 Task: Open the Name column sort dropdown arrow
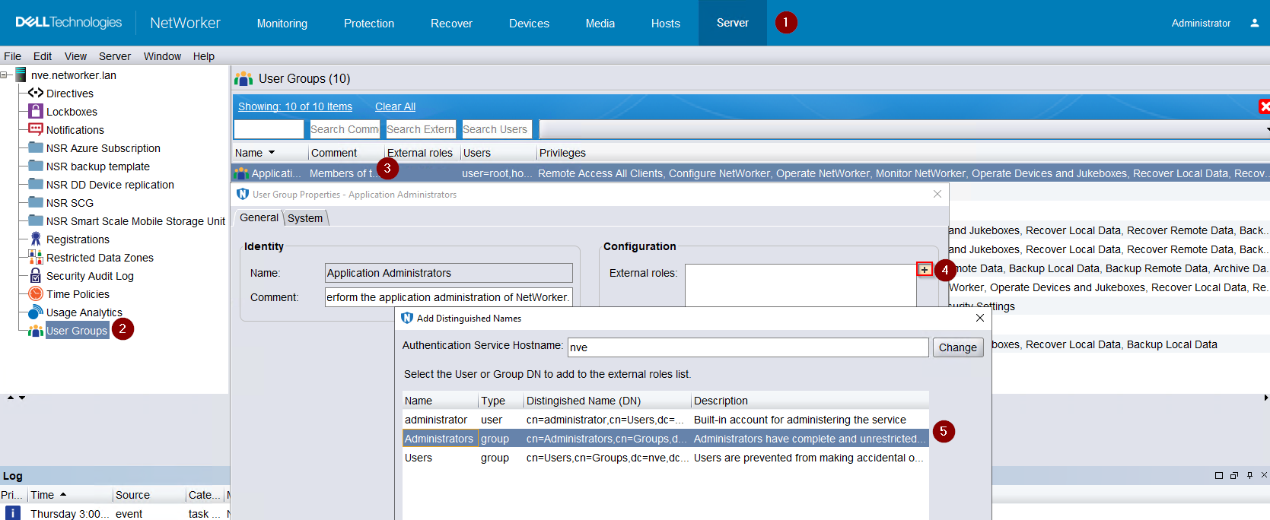pyautogui.click(x=272, y=153)
